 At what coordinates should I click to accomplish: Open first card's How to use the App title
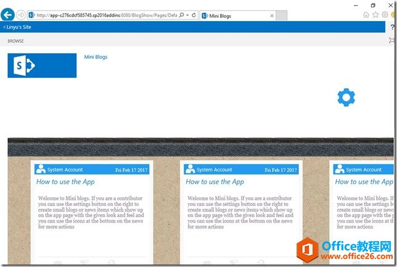click(65, 182)
